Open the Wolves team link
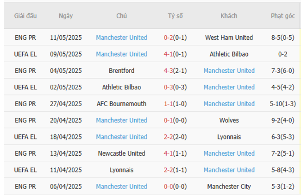301x196 pixels. click(229, 120)
